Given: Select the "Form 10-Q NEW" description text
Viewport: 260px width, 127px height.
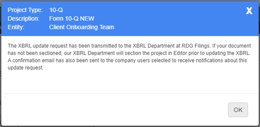Looking at the screenshot, I should pos(72,19).
